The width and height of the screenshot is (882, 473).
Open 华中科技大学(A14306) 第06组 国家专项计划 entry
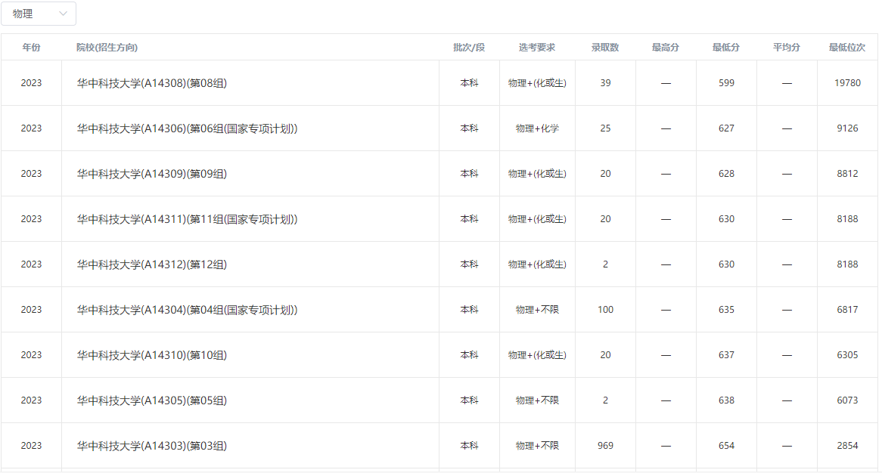click(187, 128)
